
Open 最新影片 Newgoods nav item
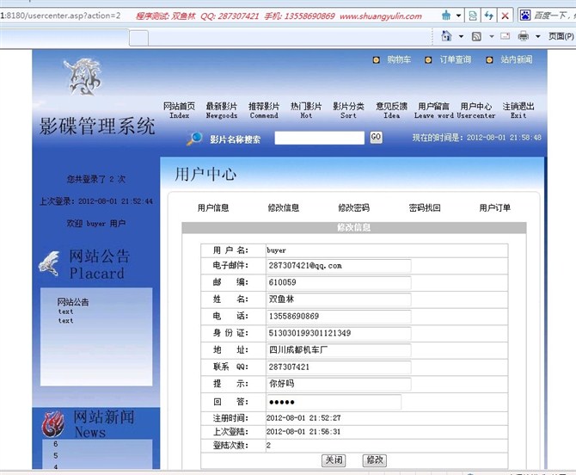(222, 111)
